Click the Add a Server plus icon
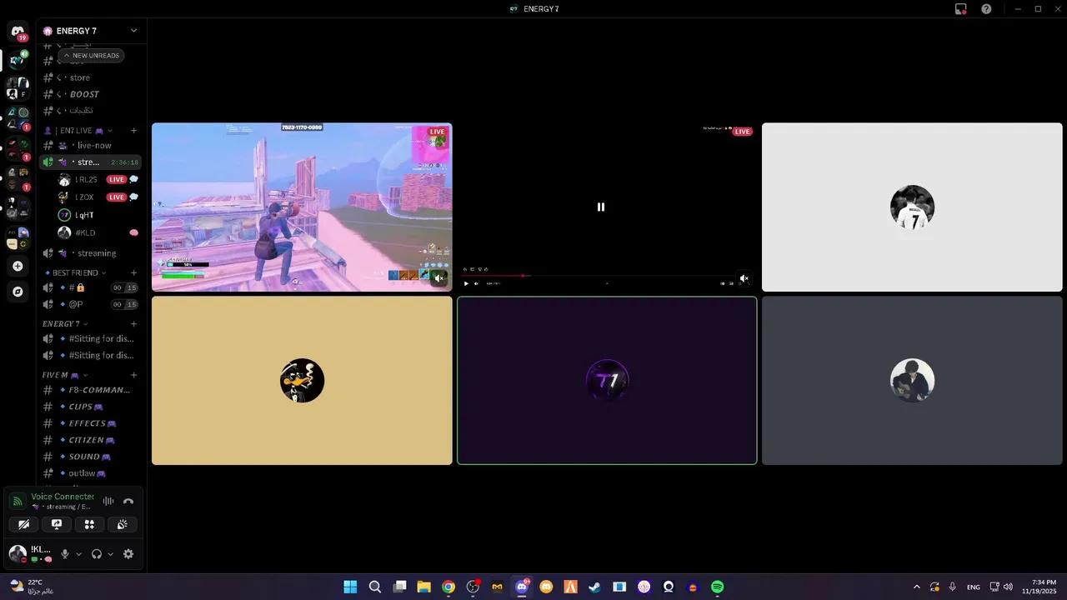This screenshot has width=1067, height=600. pyautogui.click(x=18, y=267)
